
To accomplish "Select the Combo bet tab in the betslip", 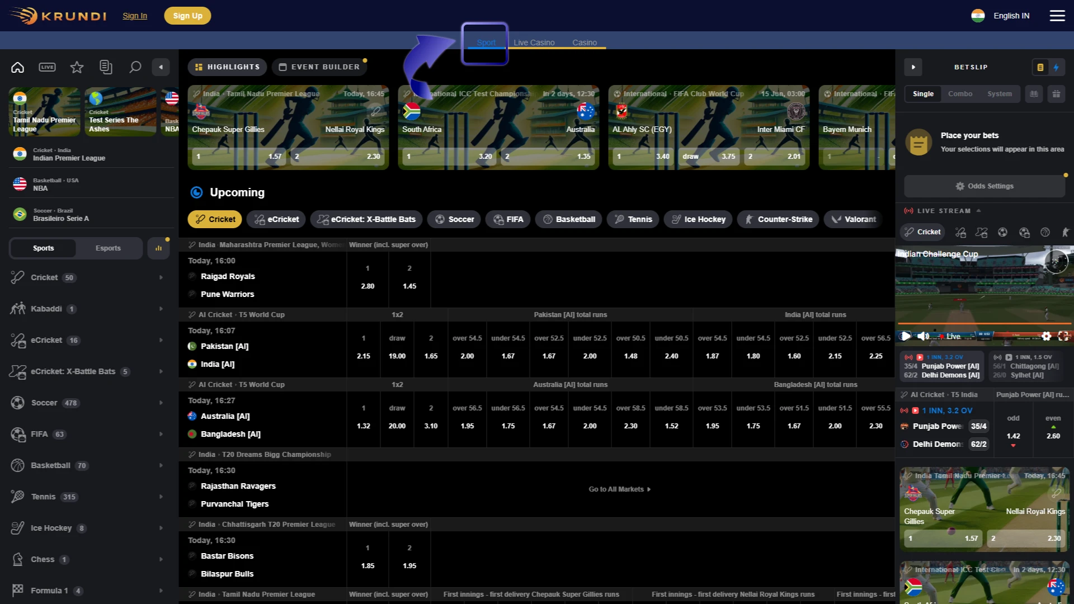I will click(x=960, y=93).
